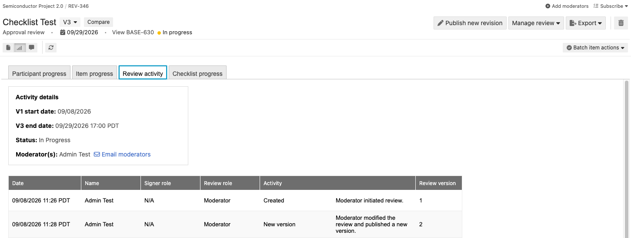Click the Activity column header
The height and width of the screenshot is (238, 631).
pos(337,183)
